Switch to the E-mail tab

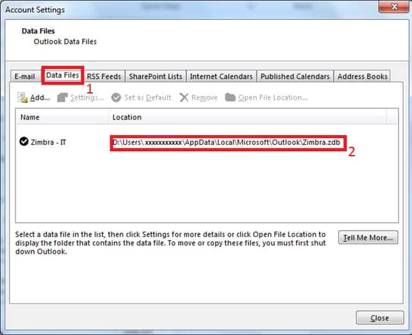(x=25, y=76)
